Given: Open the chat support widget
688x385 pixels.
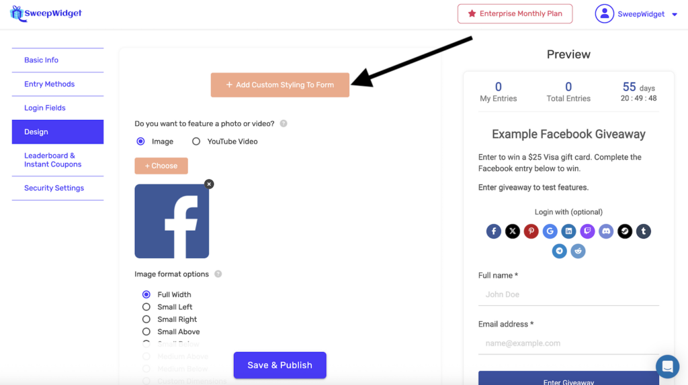Looking at the screenshot, I should click(x=667, y=366).
